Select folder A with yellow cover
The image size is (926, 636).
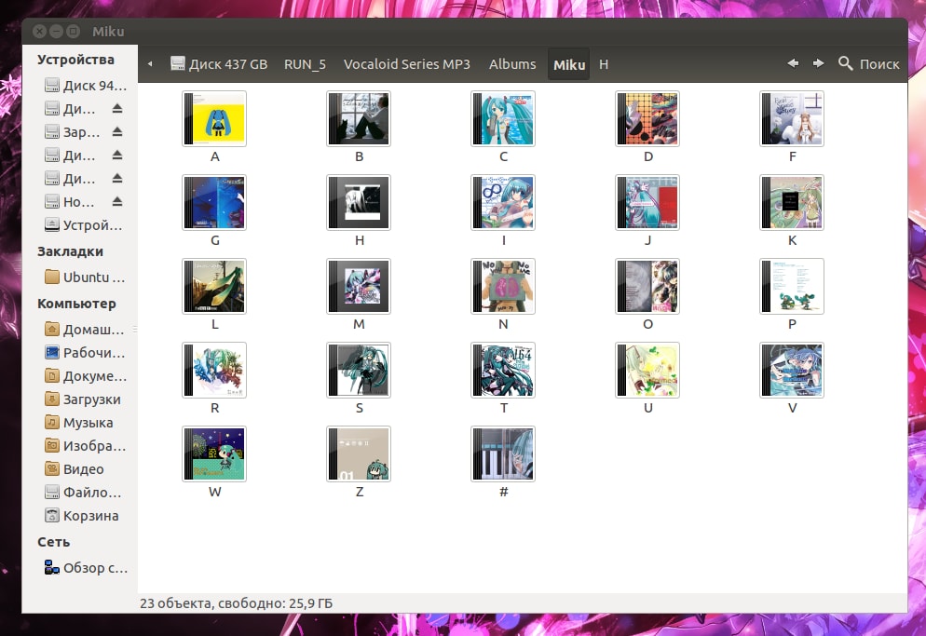(214, 118)
